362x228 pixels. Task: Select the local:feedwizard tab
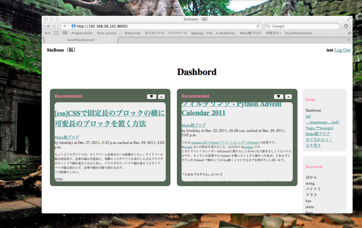[81, 40]
